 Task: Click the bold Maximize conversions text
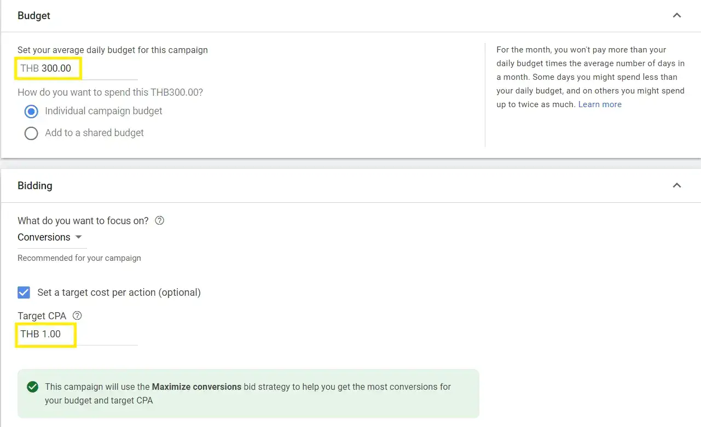click(x=196, y=387)
